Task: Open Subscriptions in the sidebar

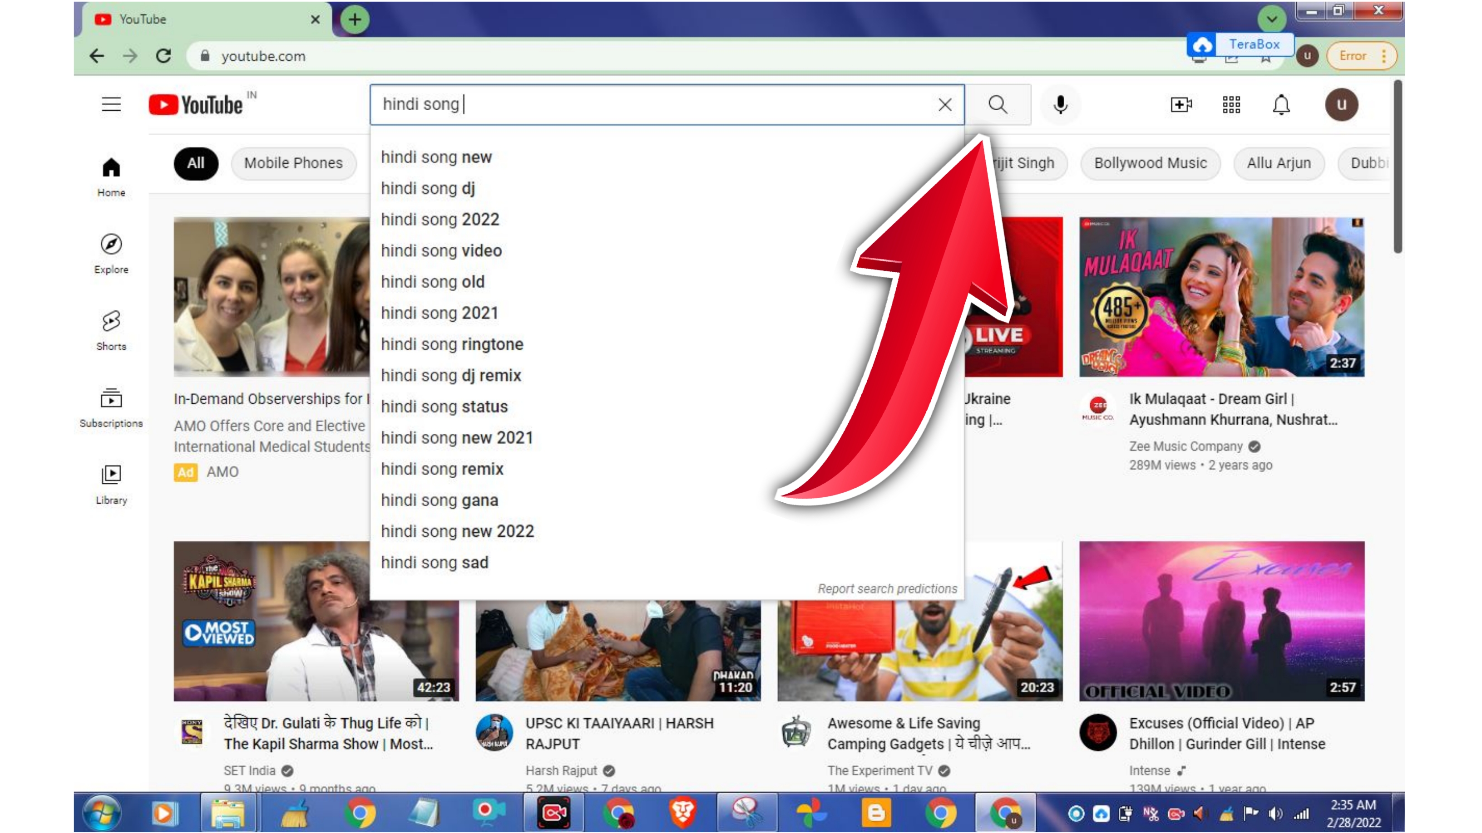Action: [x=111, y=407]
